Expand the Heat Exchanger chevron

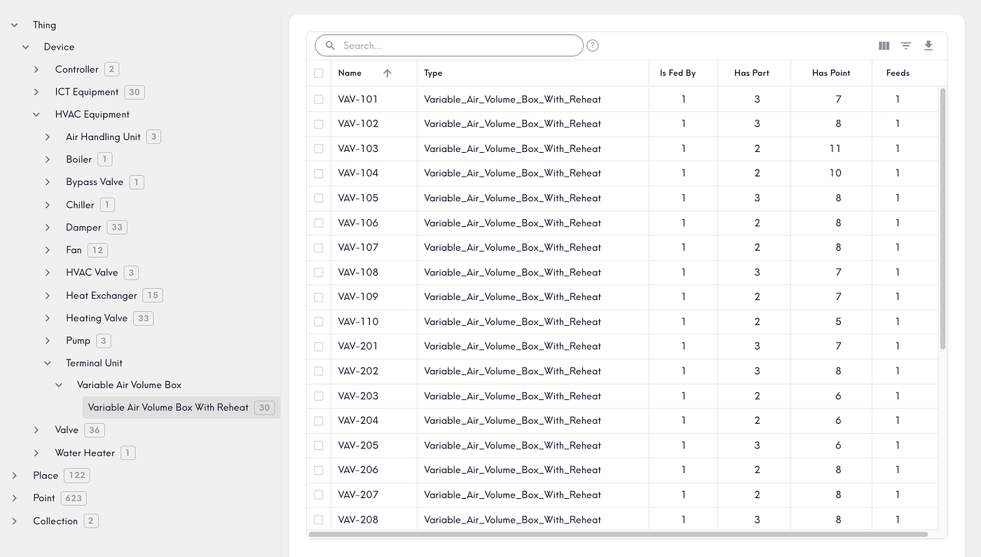click(48, 295)
